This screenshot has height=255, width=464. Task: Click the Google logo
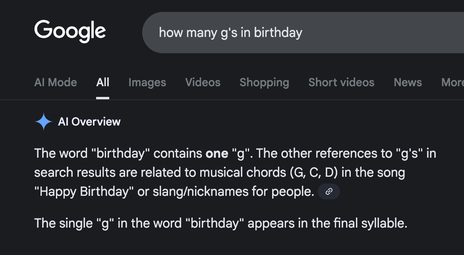click(70, 31)
